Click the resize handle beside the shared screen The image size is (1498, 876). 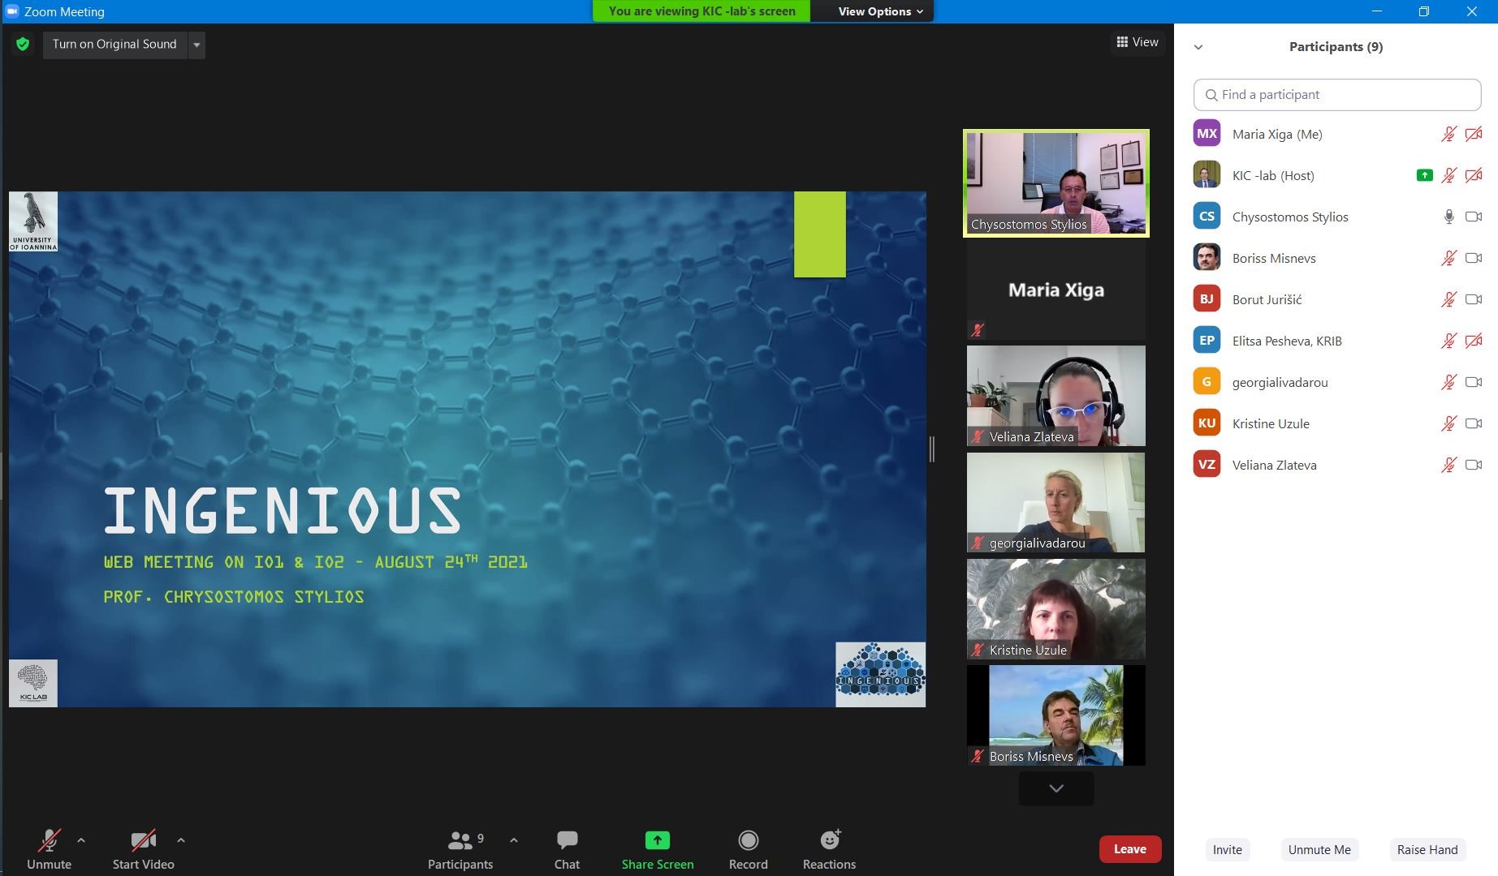click(932, 449)
